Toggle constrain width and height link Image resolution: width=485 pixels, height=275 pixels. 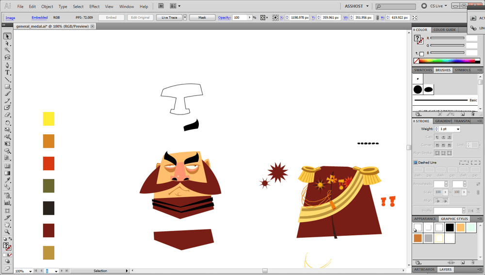point(377,17)
